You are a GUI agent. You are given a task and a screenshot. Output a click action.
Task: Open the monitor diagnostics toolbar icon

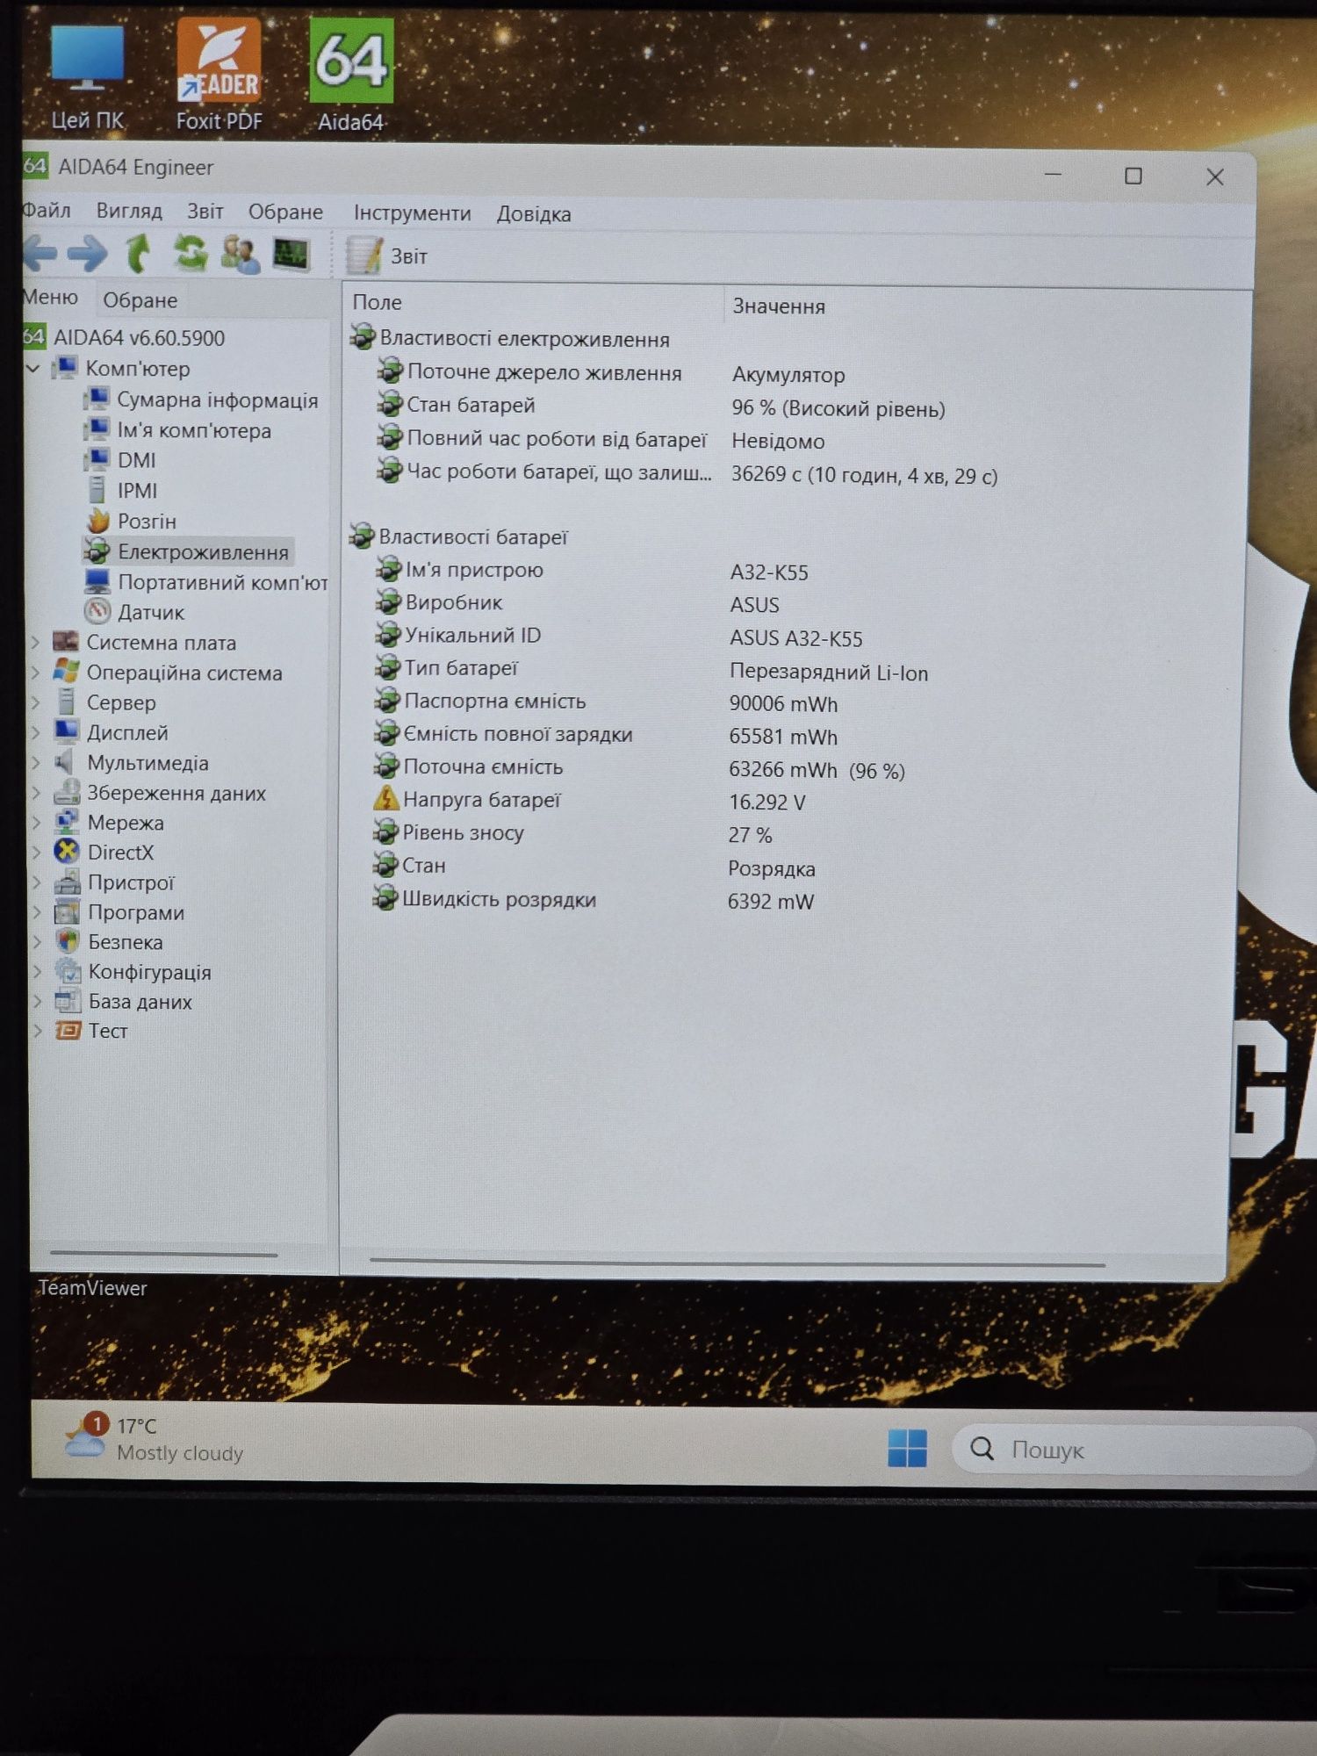(x=291, y=255)
